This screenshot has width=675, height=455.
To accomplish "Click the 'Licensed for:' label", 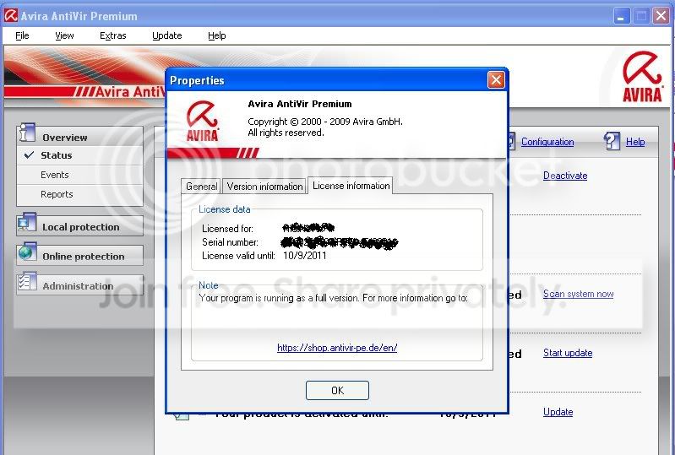I will pos(227,229).
